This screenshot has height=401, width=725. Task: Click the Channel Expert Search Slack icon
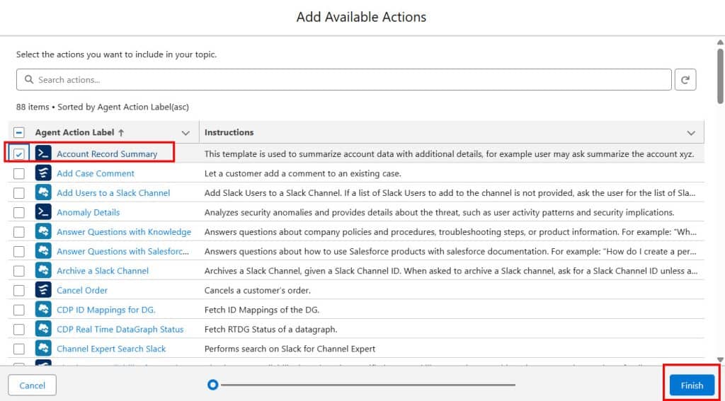[43, 349]
